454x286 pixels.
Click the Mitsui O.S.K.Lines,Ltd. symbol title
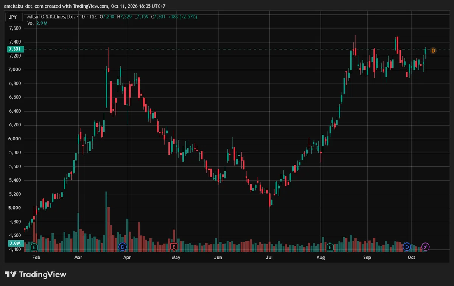(51, 17)
